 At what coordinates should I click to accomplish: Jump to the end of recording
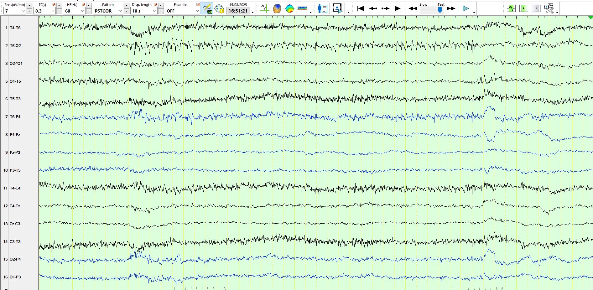[398, 8]
